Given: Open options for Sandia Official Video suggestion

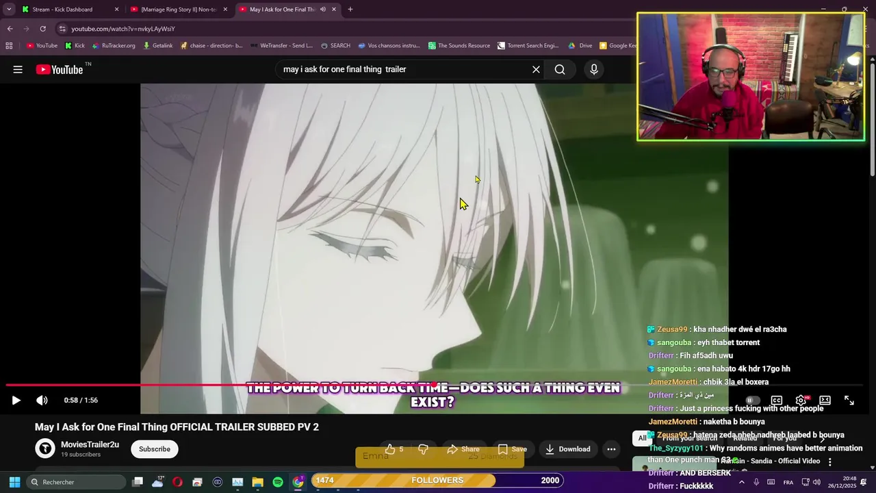Looking at the screenshot, I should pos(830,462).
